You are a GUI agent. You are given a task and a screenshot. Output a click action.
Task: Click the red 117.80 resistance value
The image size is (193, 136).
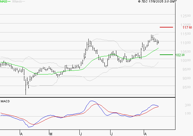[187, 28]
